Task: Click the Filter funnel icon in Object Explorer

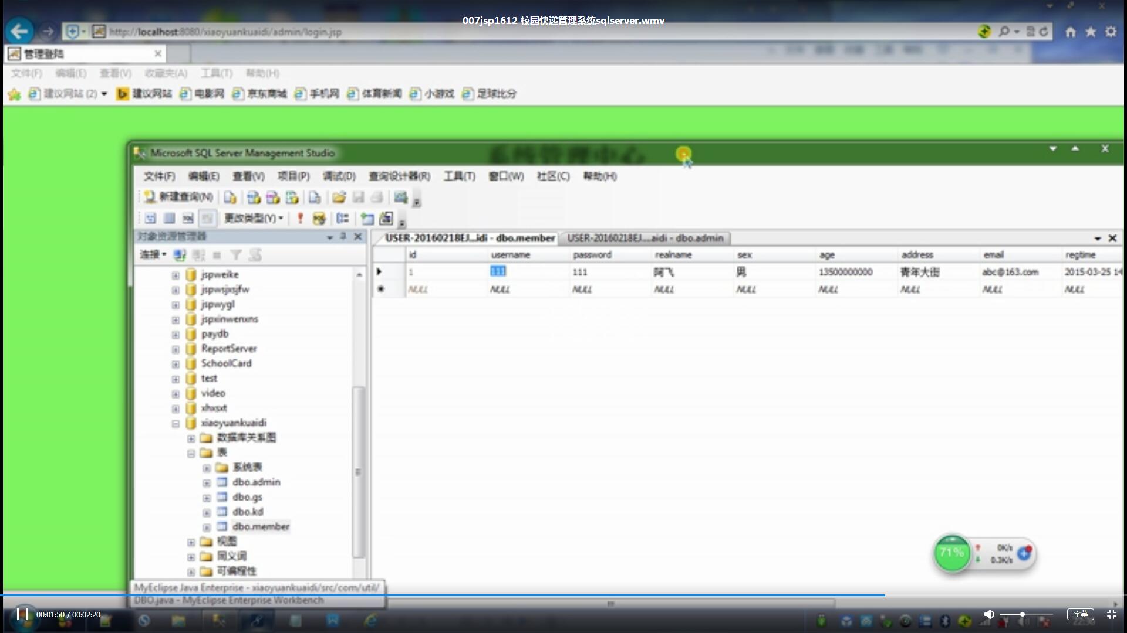Action: tap(236, 255)
